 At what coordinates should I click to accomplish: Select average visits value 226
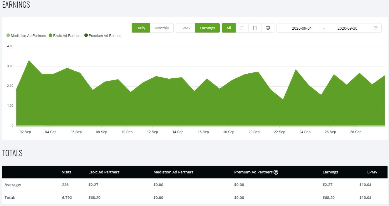65,185
